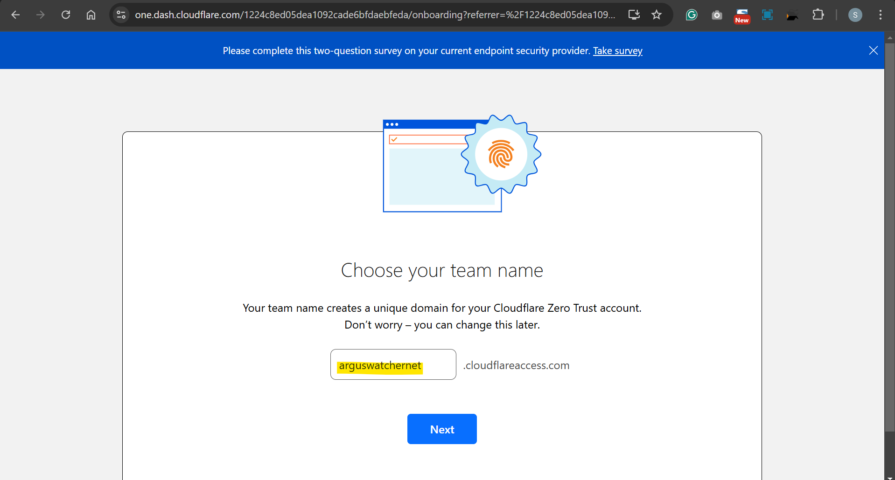
Task: Click the team name input field
Action: point(393,364)
